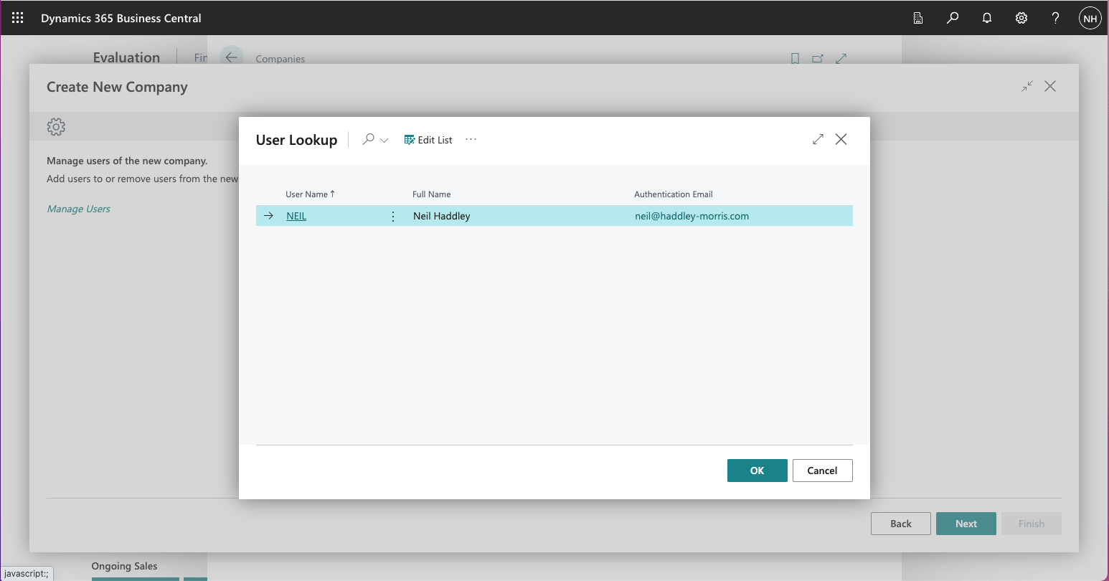1109x581 pixels.
Task: Click the back arrow on the Companies page
Action: pos(231,57)
